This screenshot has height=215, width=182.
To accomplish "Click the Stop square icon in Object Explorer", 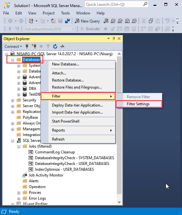I will 41,46.
